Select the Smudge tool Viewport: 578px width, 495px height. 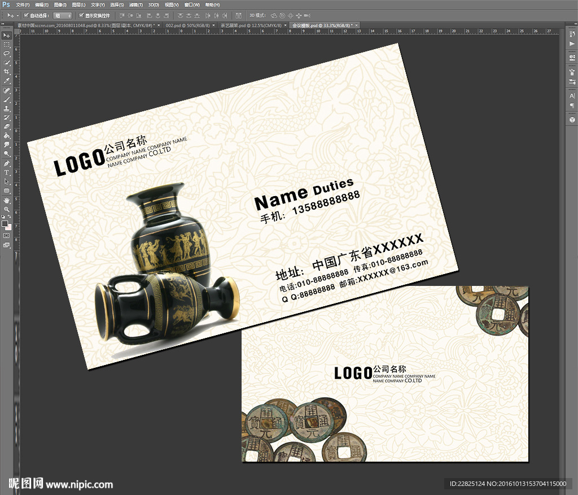pos(7,145)
